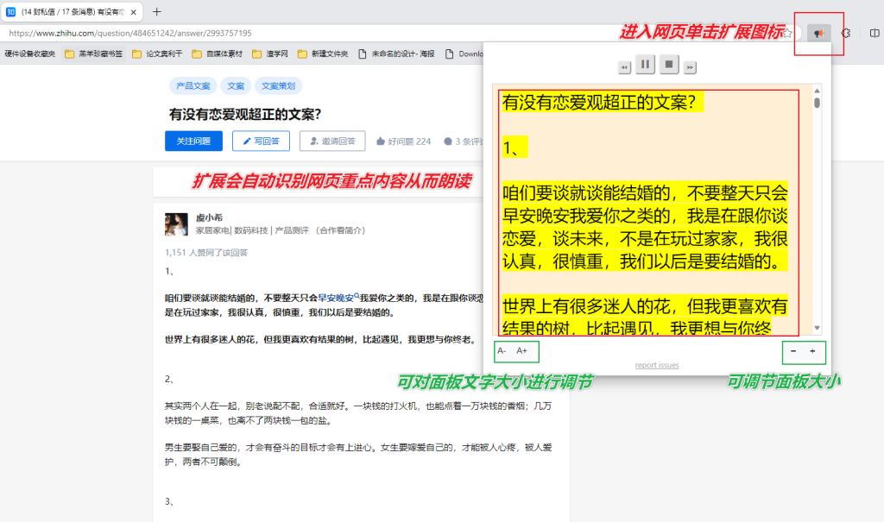Image resolution: width=884 pixels, height=522 pixels.
Task: Click the highlighted read-aloud extension icon
Action: click(x=819, y=33)
